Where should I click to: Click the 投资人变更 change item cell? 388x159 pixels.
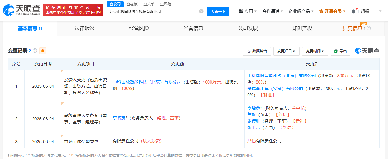pos(86,86)
